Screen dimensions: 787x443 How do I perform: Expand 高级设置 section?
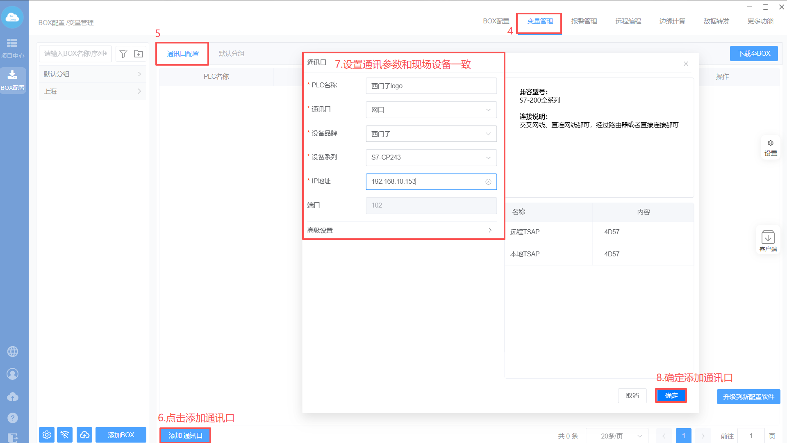(x=400, y=230)
